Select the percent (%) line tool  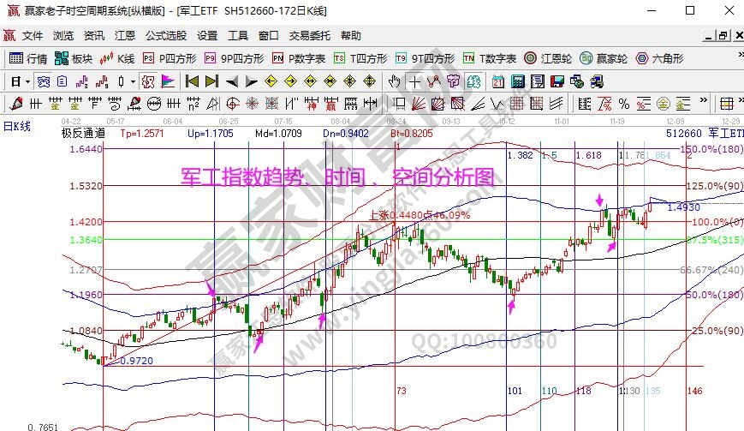623,104
